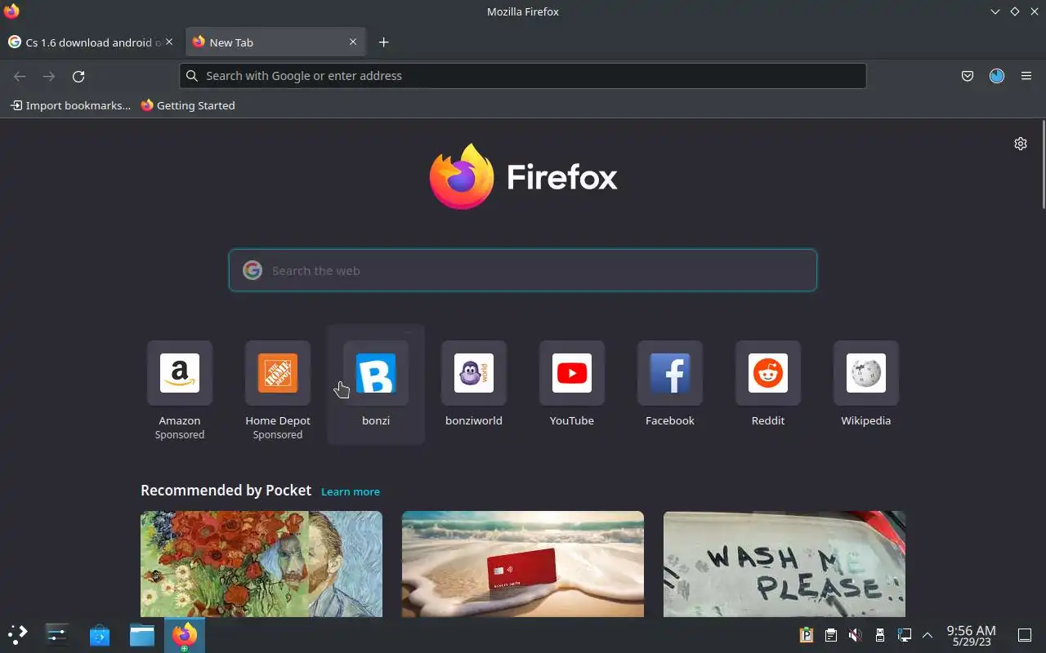Viewport: 1046px width, 653px height.
Task: Focus the Search the web box
Action: (523, 270)
